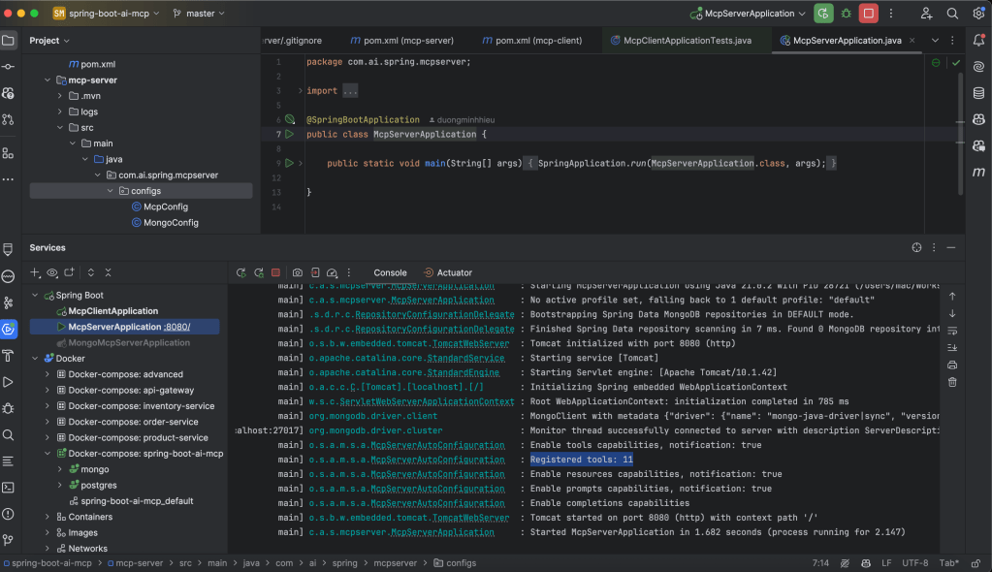Open the Maven tool window in the right sidebar
992x572 pixels.
pos(978,172)
